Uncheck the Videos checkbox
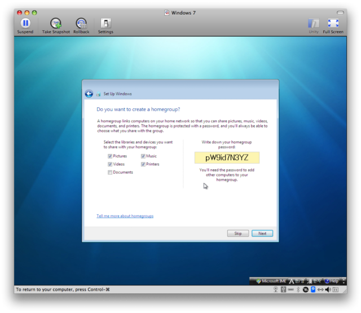The image size is (361, 313). (110, 164)
